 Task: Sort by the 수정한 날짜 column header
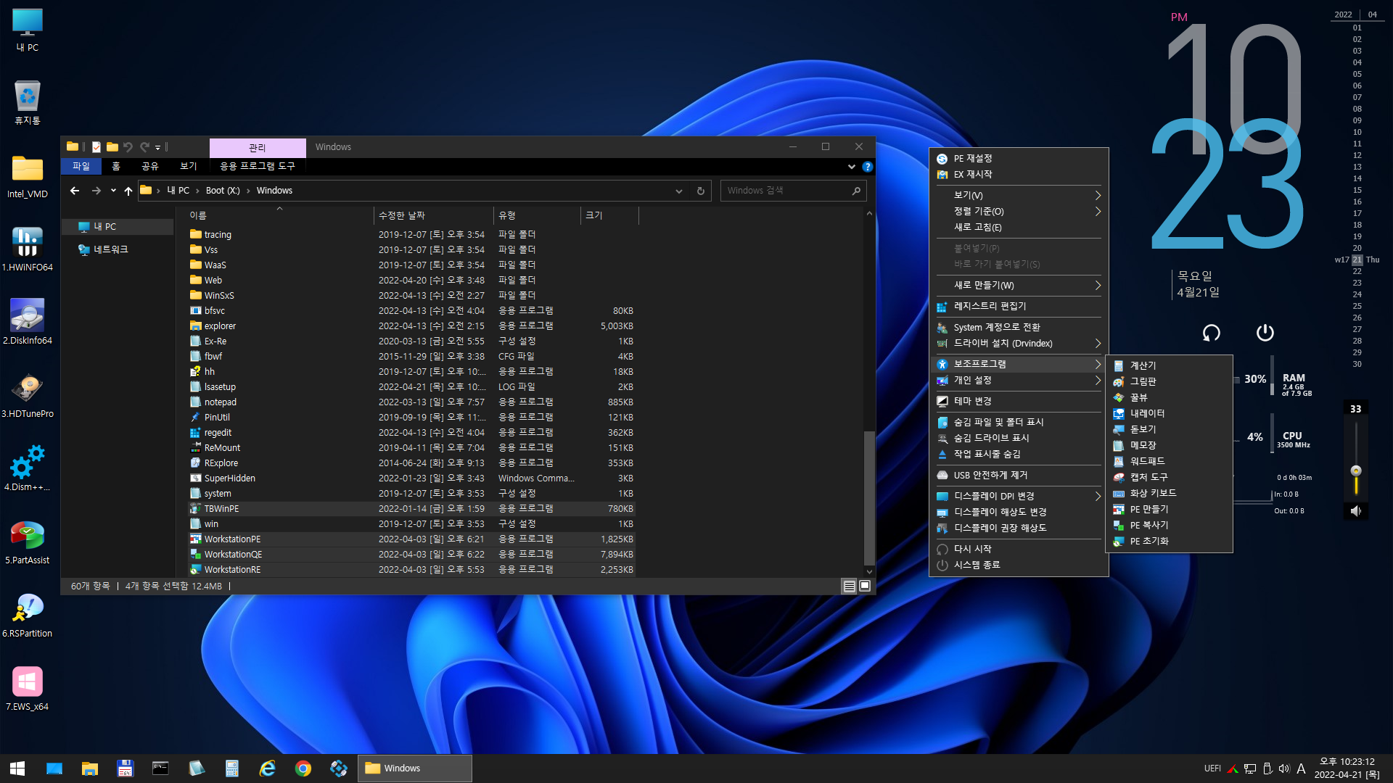coord(433,215)
